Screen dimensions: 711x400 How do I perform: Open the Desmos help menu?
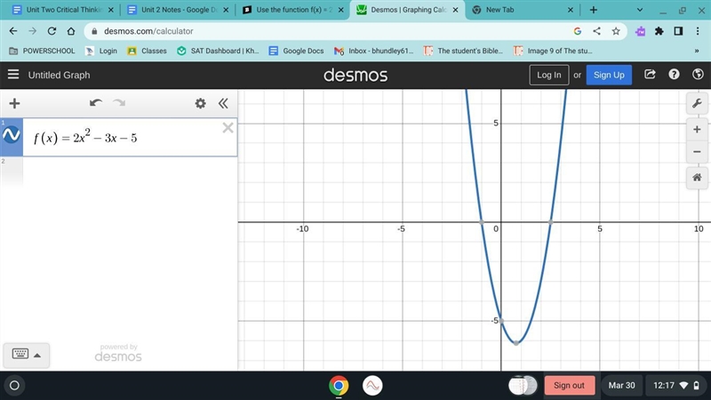click(x=674, y=75)
